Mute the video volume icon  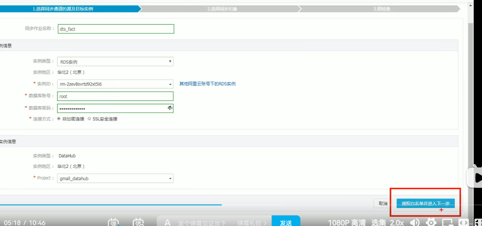[415, 222]
